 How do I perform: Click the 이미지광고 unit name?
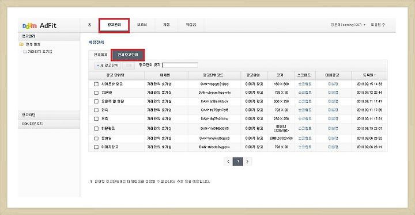110,147
